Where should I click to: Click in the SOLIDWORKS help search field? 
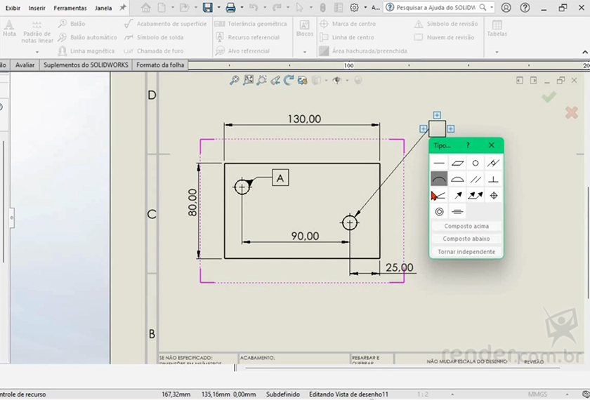(x=435, y=8)
